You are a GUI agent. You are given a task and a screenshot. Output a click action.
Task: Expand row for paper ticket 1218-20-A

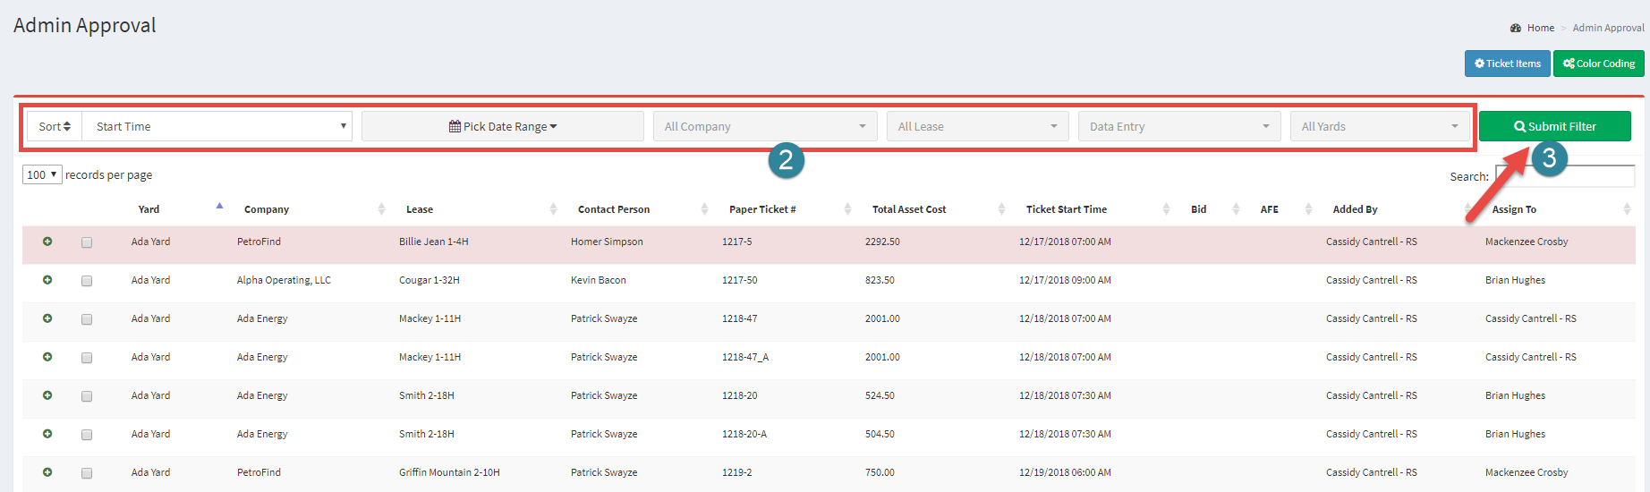(x=47, y=434)
